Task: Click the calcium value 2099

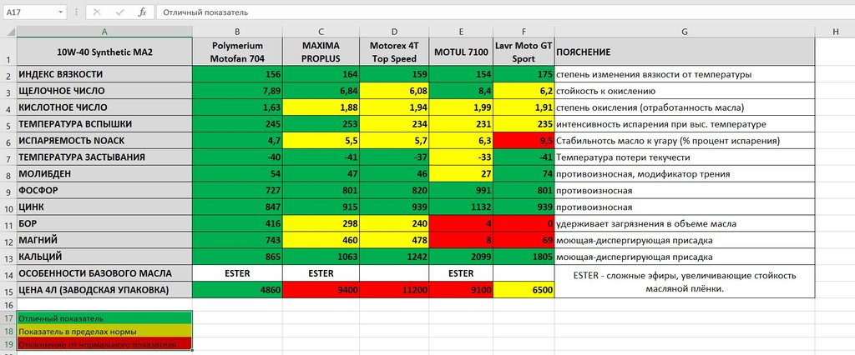Action: [x=461, y=257]
